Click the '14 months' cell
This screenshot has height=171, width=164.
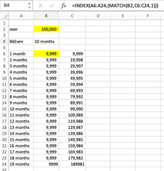(21, 133)
